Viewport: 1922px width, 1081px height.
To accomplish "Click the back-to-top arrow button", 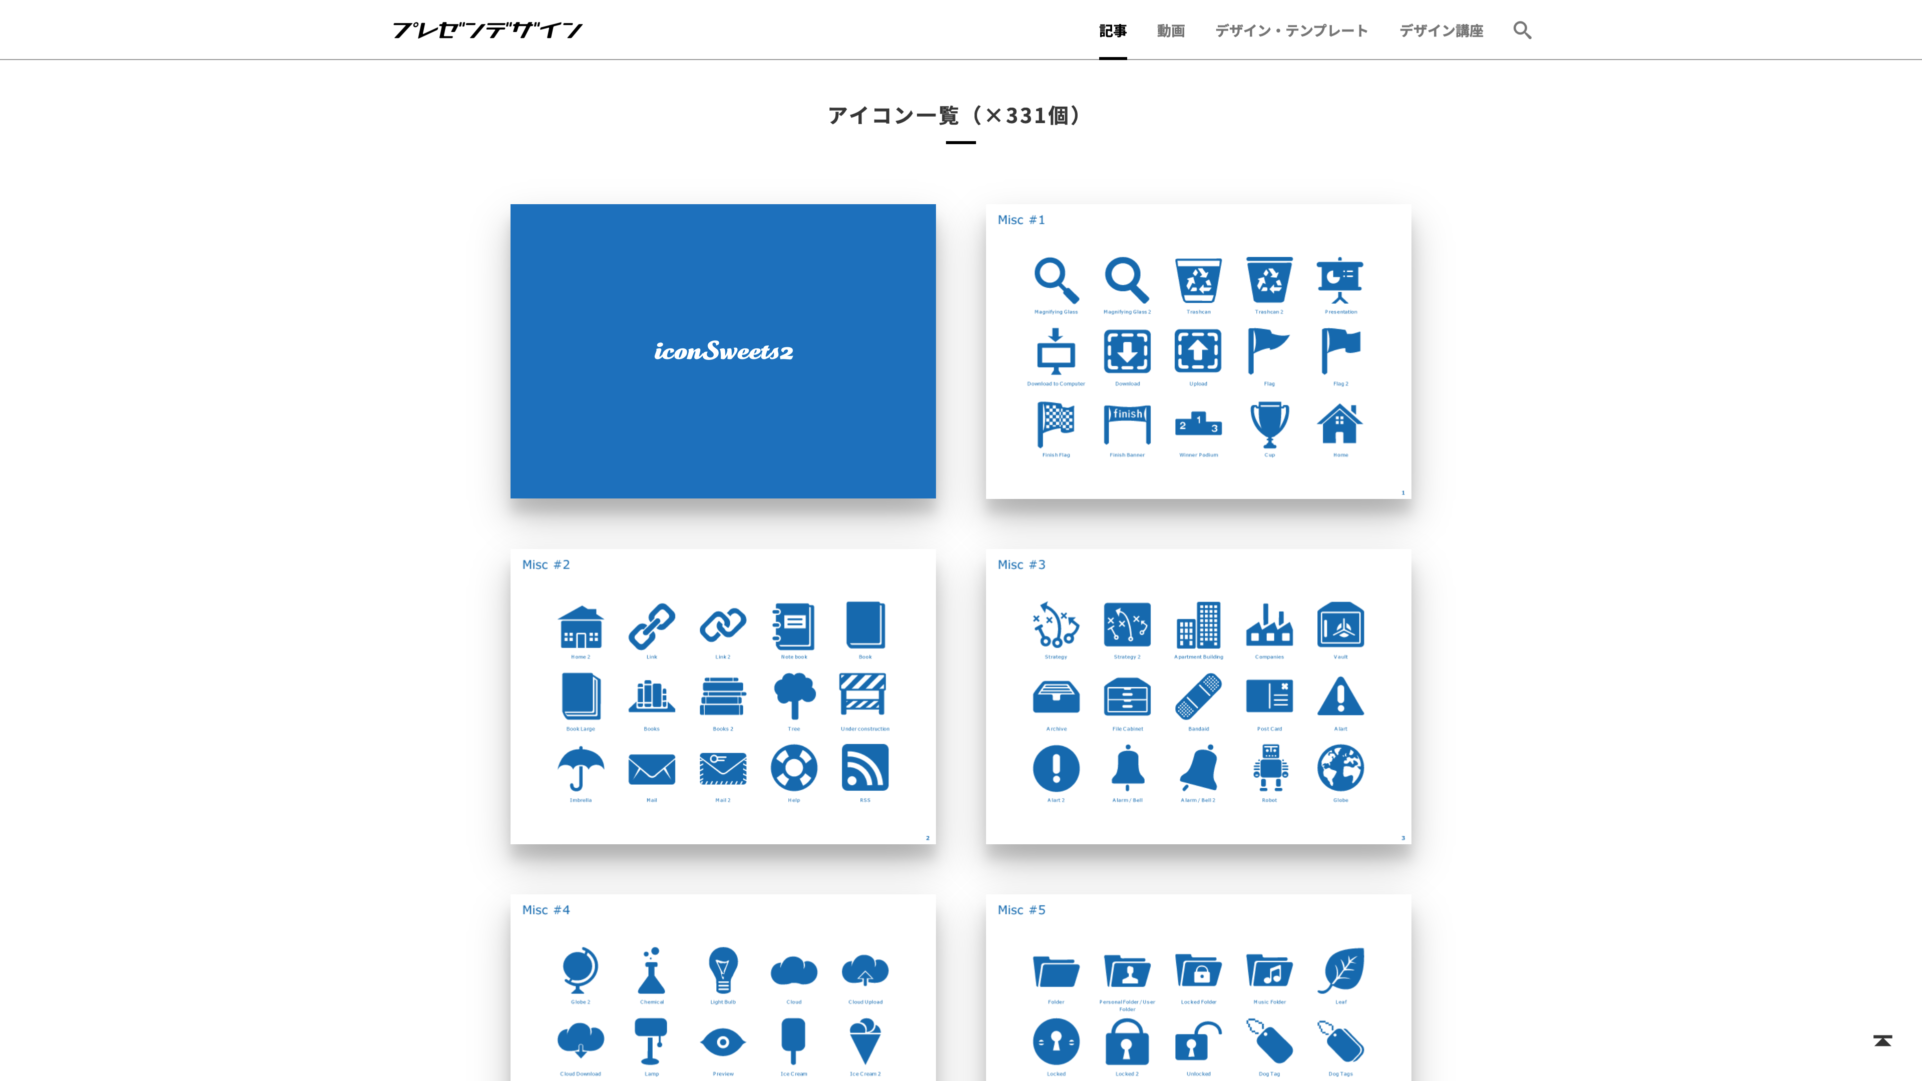I will [x=1882, y=1041].
